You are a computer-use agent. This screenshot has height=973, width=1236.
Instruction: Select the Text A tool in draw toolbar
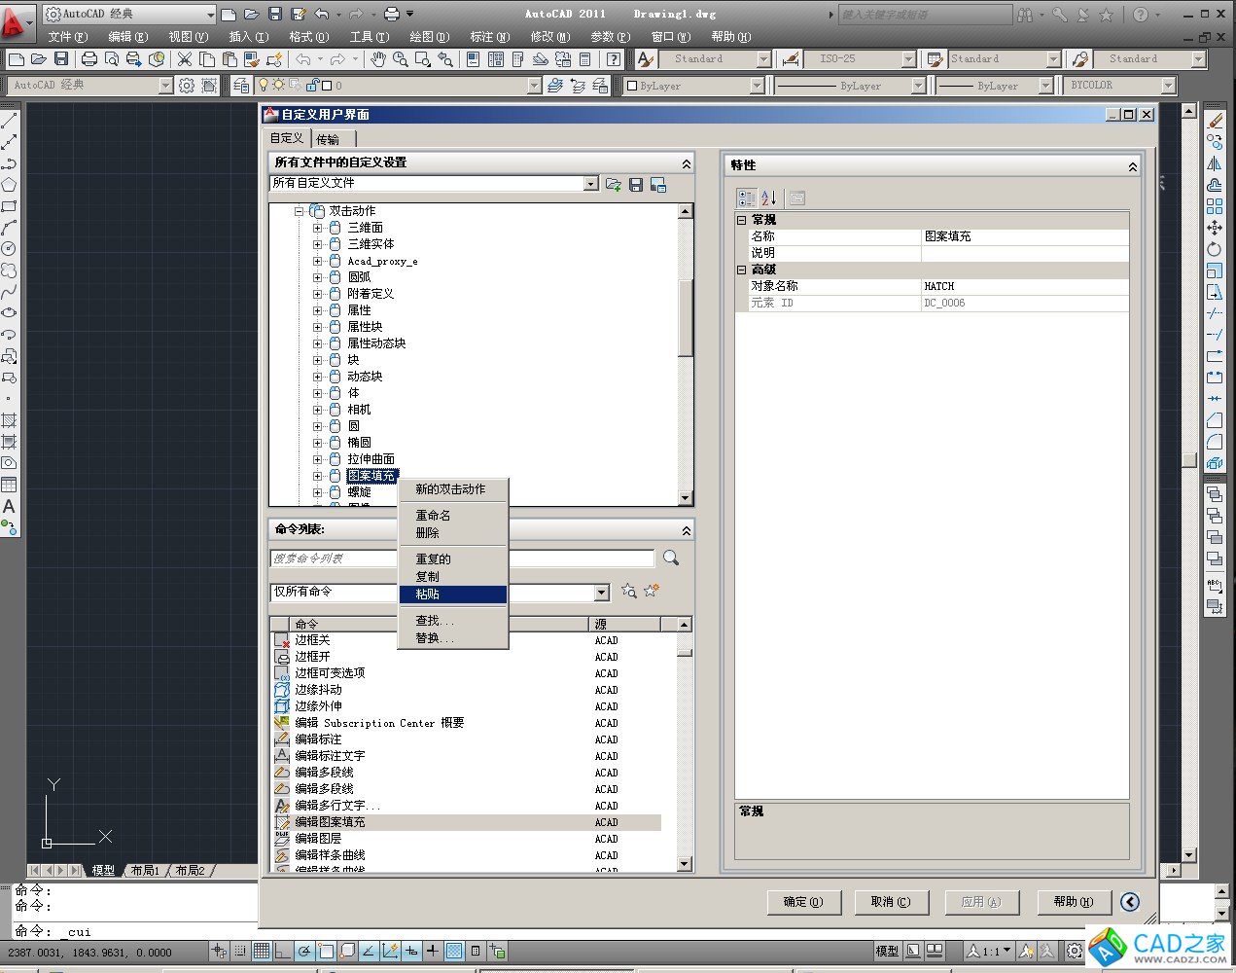(9, 506)
